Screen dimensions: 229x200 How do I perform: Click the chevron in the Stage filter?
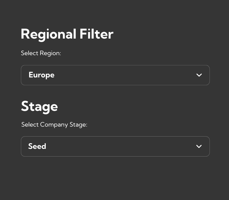click(199, 146)
